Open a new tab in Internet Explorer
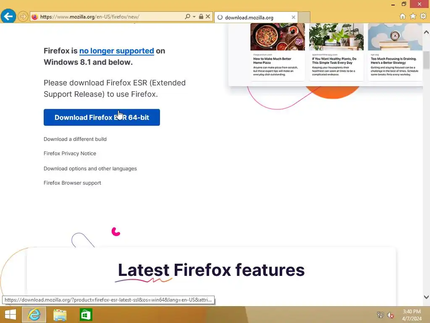The width and height of the screenshot is (430, 323). pos(304,17)
